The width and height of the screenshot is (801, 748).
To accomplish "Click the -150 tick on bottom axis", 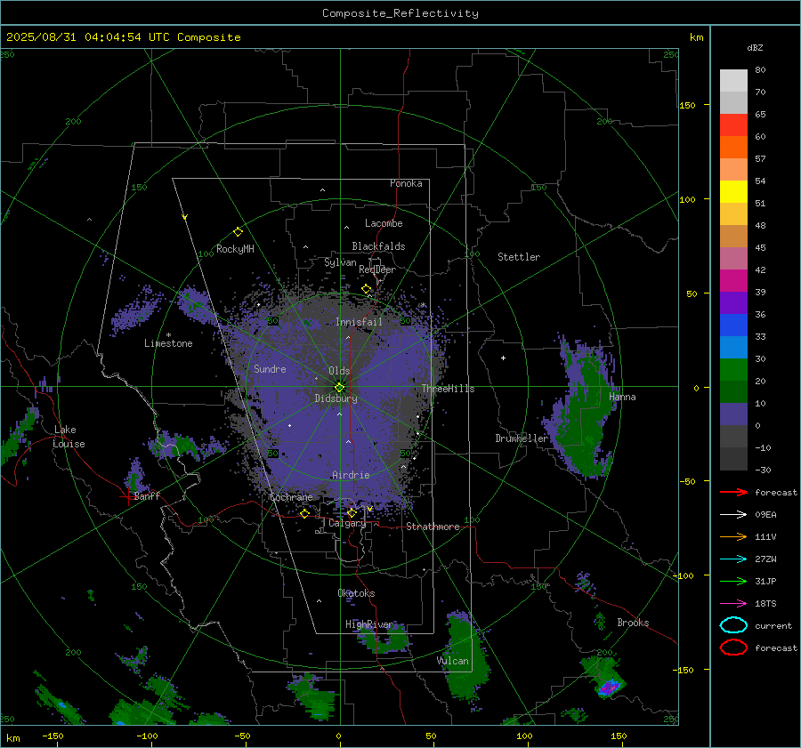I will (53, 736).
